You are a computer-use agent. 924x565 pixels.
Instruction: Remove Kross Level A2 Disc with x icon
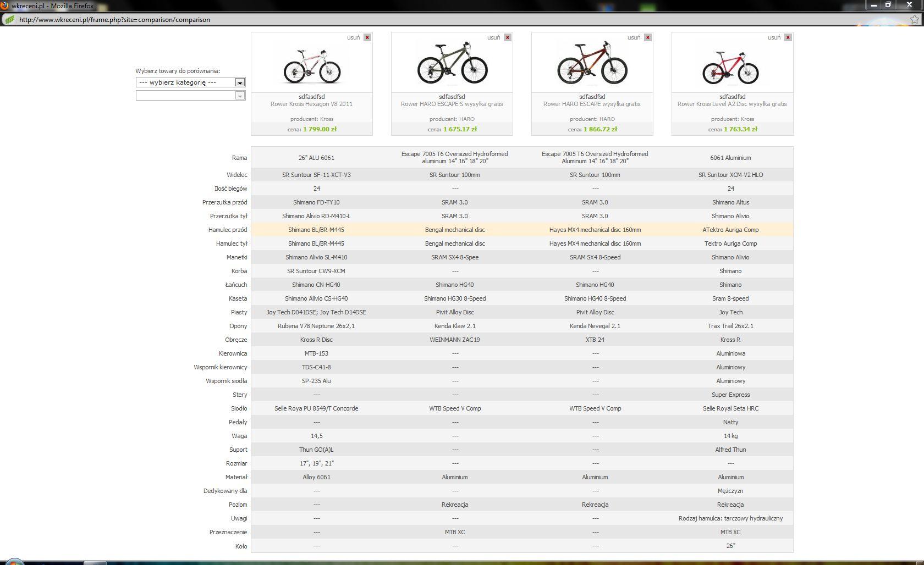tap(788, 37)
